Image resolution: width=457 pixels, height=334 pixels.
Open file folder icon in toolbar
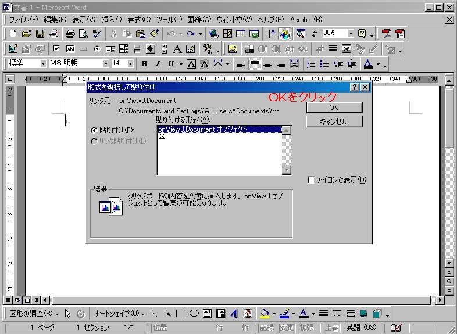[x=26, y=34]
